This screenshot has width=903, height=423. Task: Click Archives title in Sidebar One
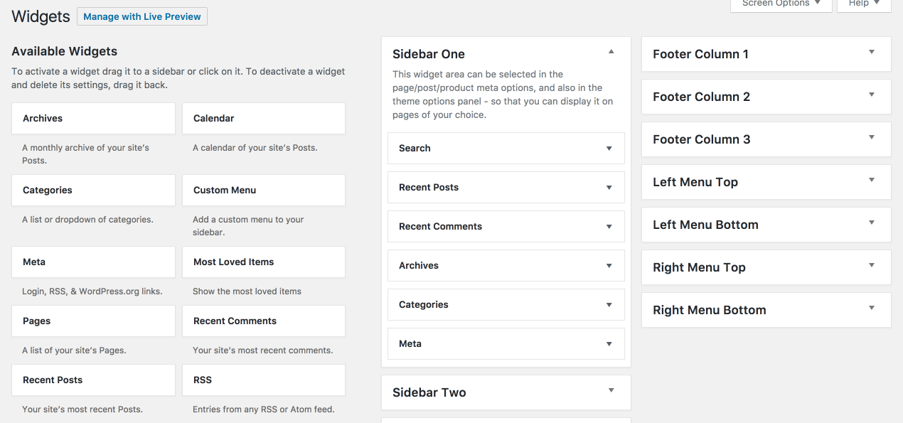click(x=419, y=265)
